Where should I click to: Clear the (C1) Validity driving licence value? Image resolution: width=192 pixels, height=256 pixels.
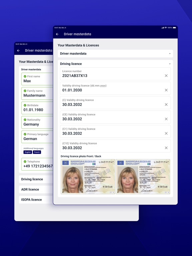[x=166, y=133]
